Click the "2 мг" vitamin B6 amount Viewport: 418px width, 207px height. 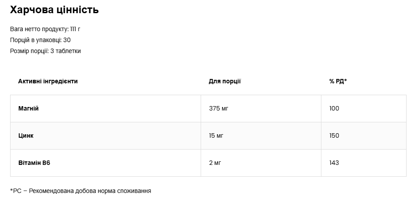(x=215, y=163)
